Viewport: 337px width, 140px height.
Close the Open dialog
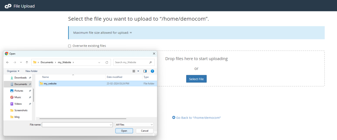(154, 54)
